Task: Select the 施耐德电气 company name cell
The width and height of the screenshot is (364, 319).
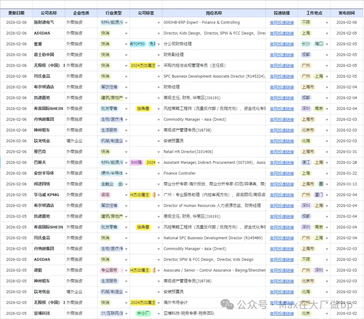Action: tap(49, 23)
